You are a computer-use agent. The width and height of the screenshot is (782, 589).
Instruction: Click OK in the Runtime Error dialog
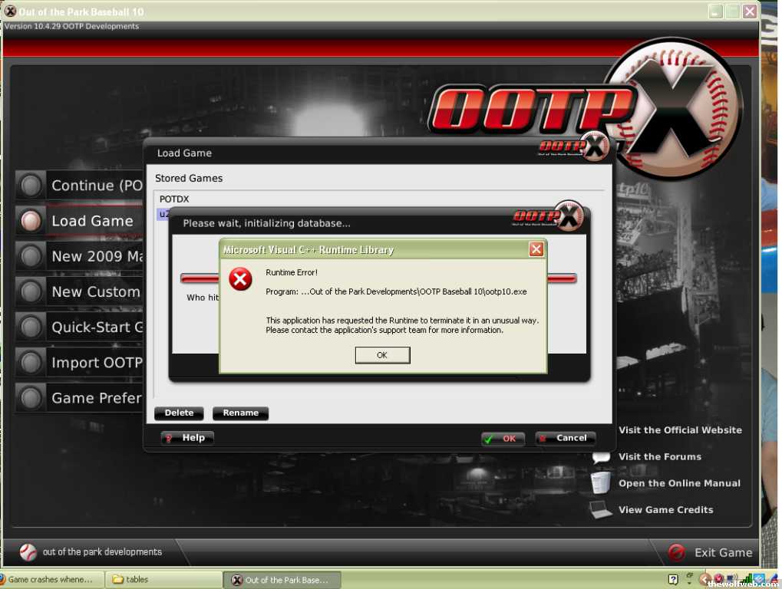coord(382,355)
